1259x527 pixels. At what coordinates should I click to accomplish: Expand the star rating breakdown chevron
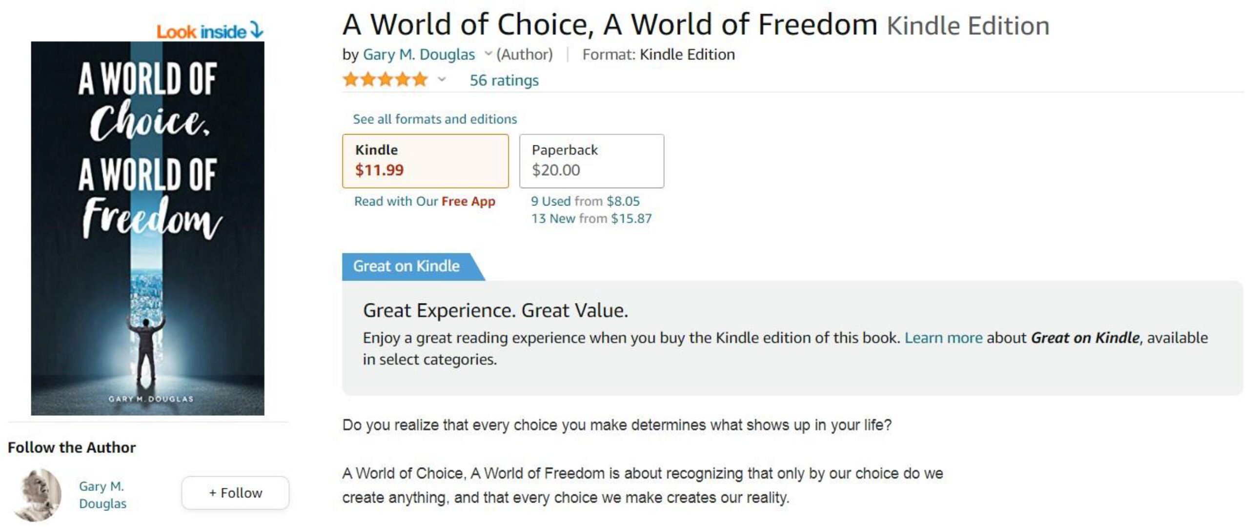442,80
